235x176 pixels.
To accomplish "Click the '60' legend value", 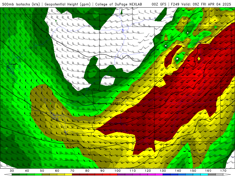I will (57, 171).
